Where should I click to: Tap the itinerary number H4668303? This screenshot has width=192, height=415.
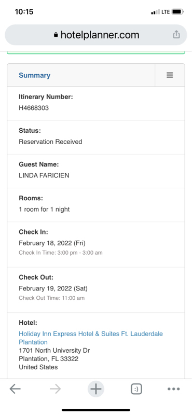34,108
